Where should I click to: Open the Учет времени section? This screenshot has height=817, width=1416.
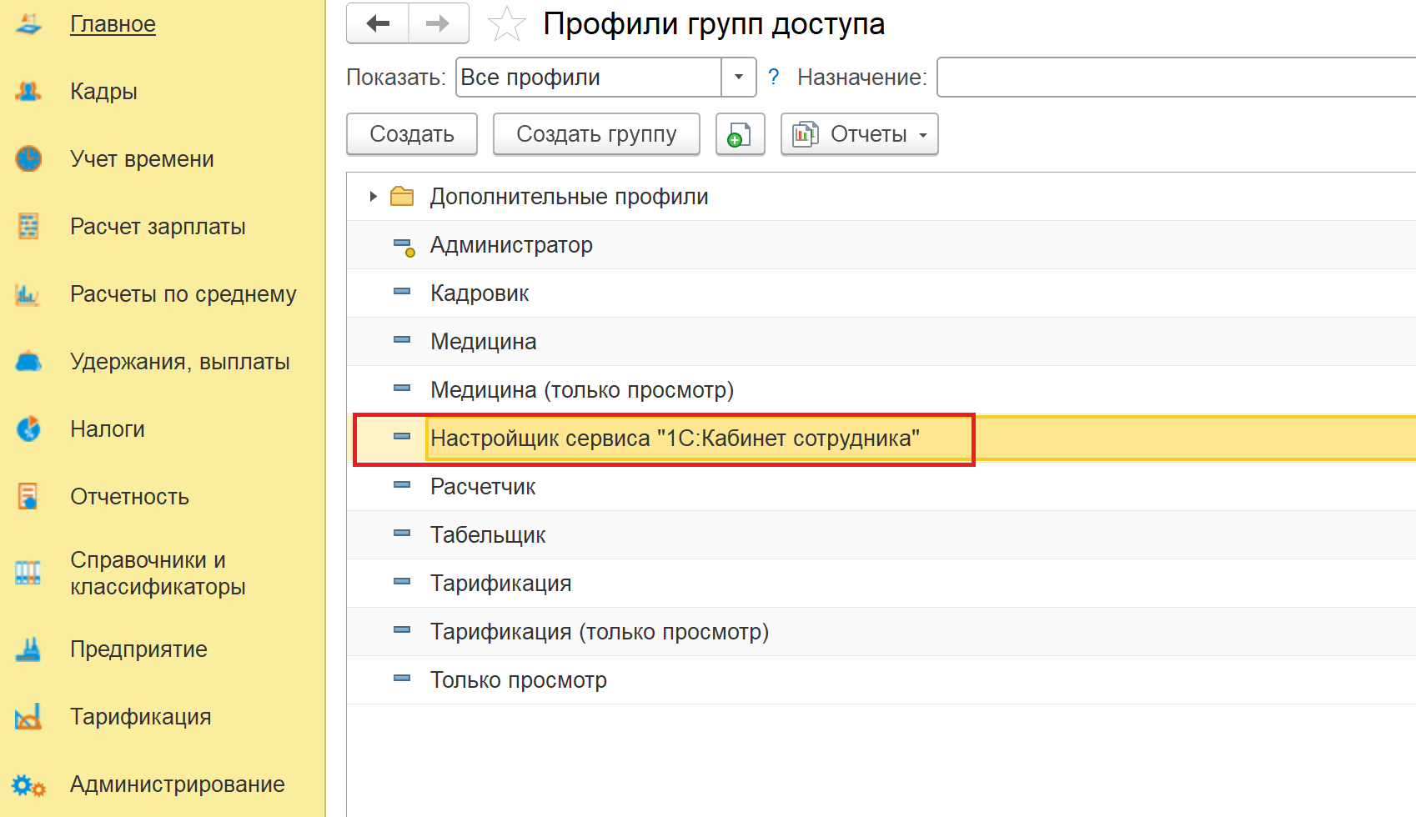click(142, 159)
